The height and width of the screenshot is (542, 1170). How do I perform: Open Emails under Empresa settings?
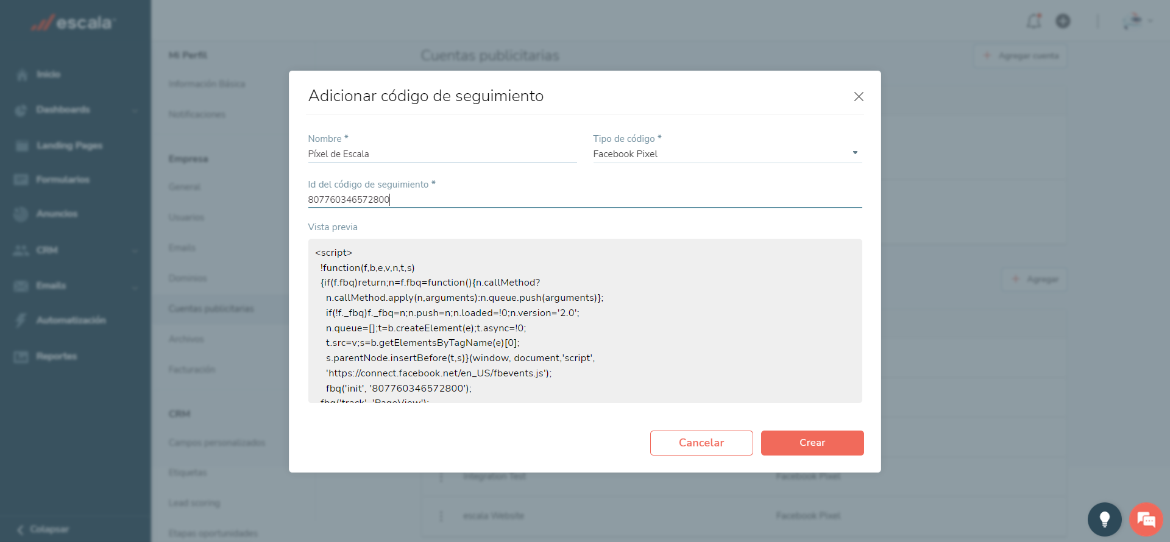point(182,248)
